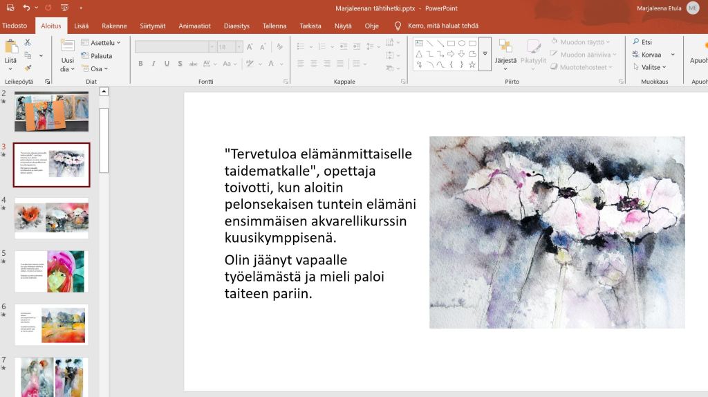Select the text box shape
Screen dimensions: 708x397
419,44
